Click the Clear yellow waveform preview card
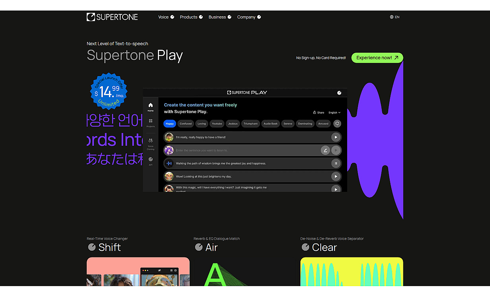 (352, 271)
